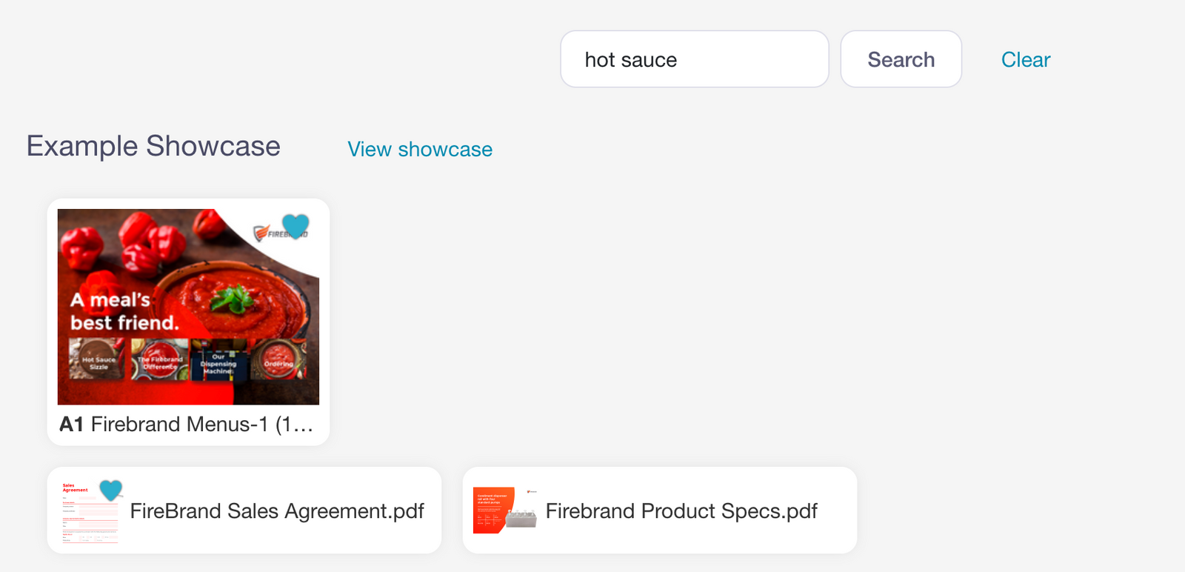
Task: Clear the current search results
Action: (x=1025, y=59)
